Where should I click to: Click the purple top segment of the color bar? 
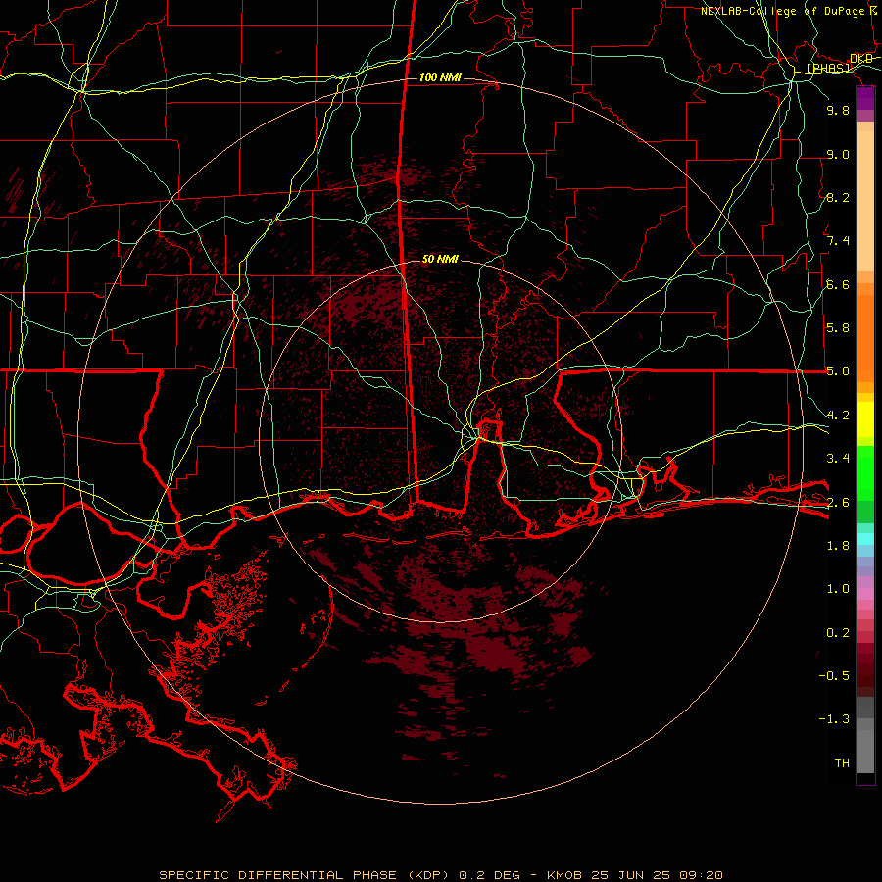point(865,98)
